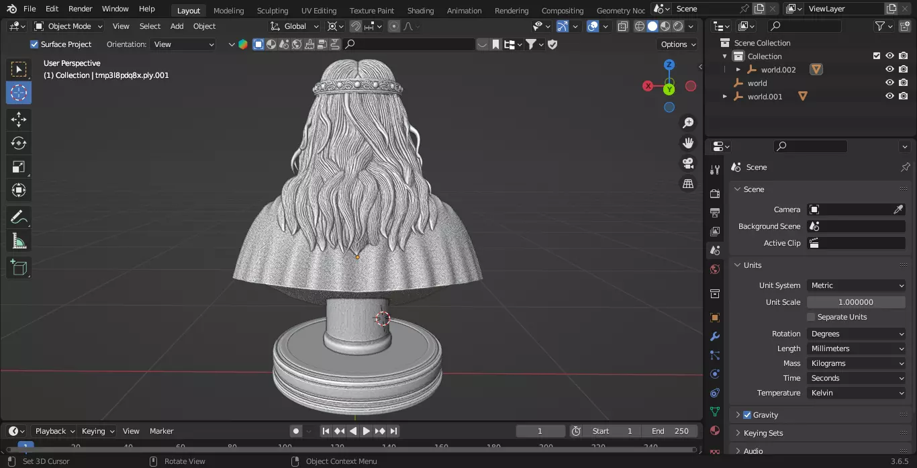Open the Object properties tab

tap(715, 318)
